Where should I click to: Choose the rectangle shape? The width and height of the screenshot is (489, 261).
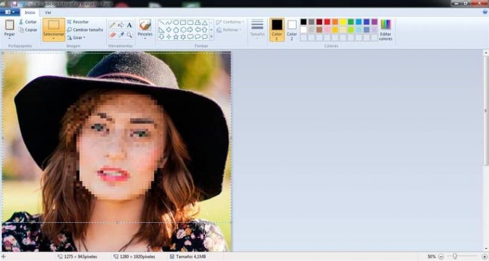183,22
